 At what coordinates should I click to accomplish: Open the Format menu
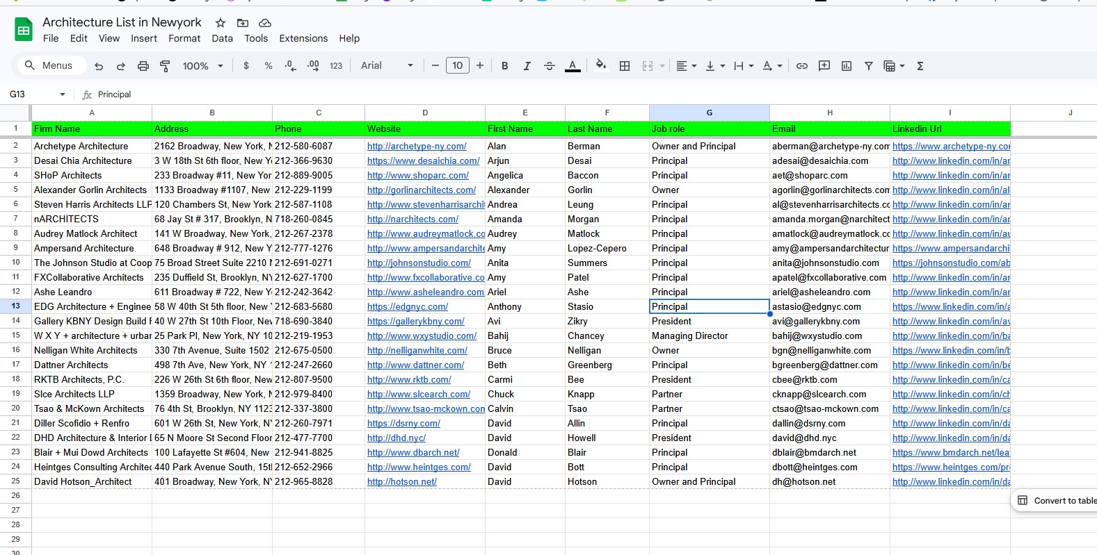[184, 38]
